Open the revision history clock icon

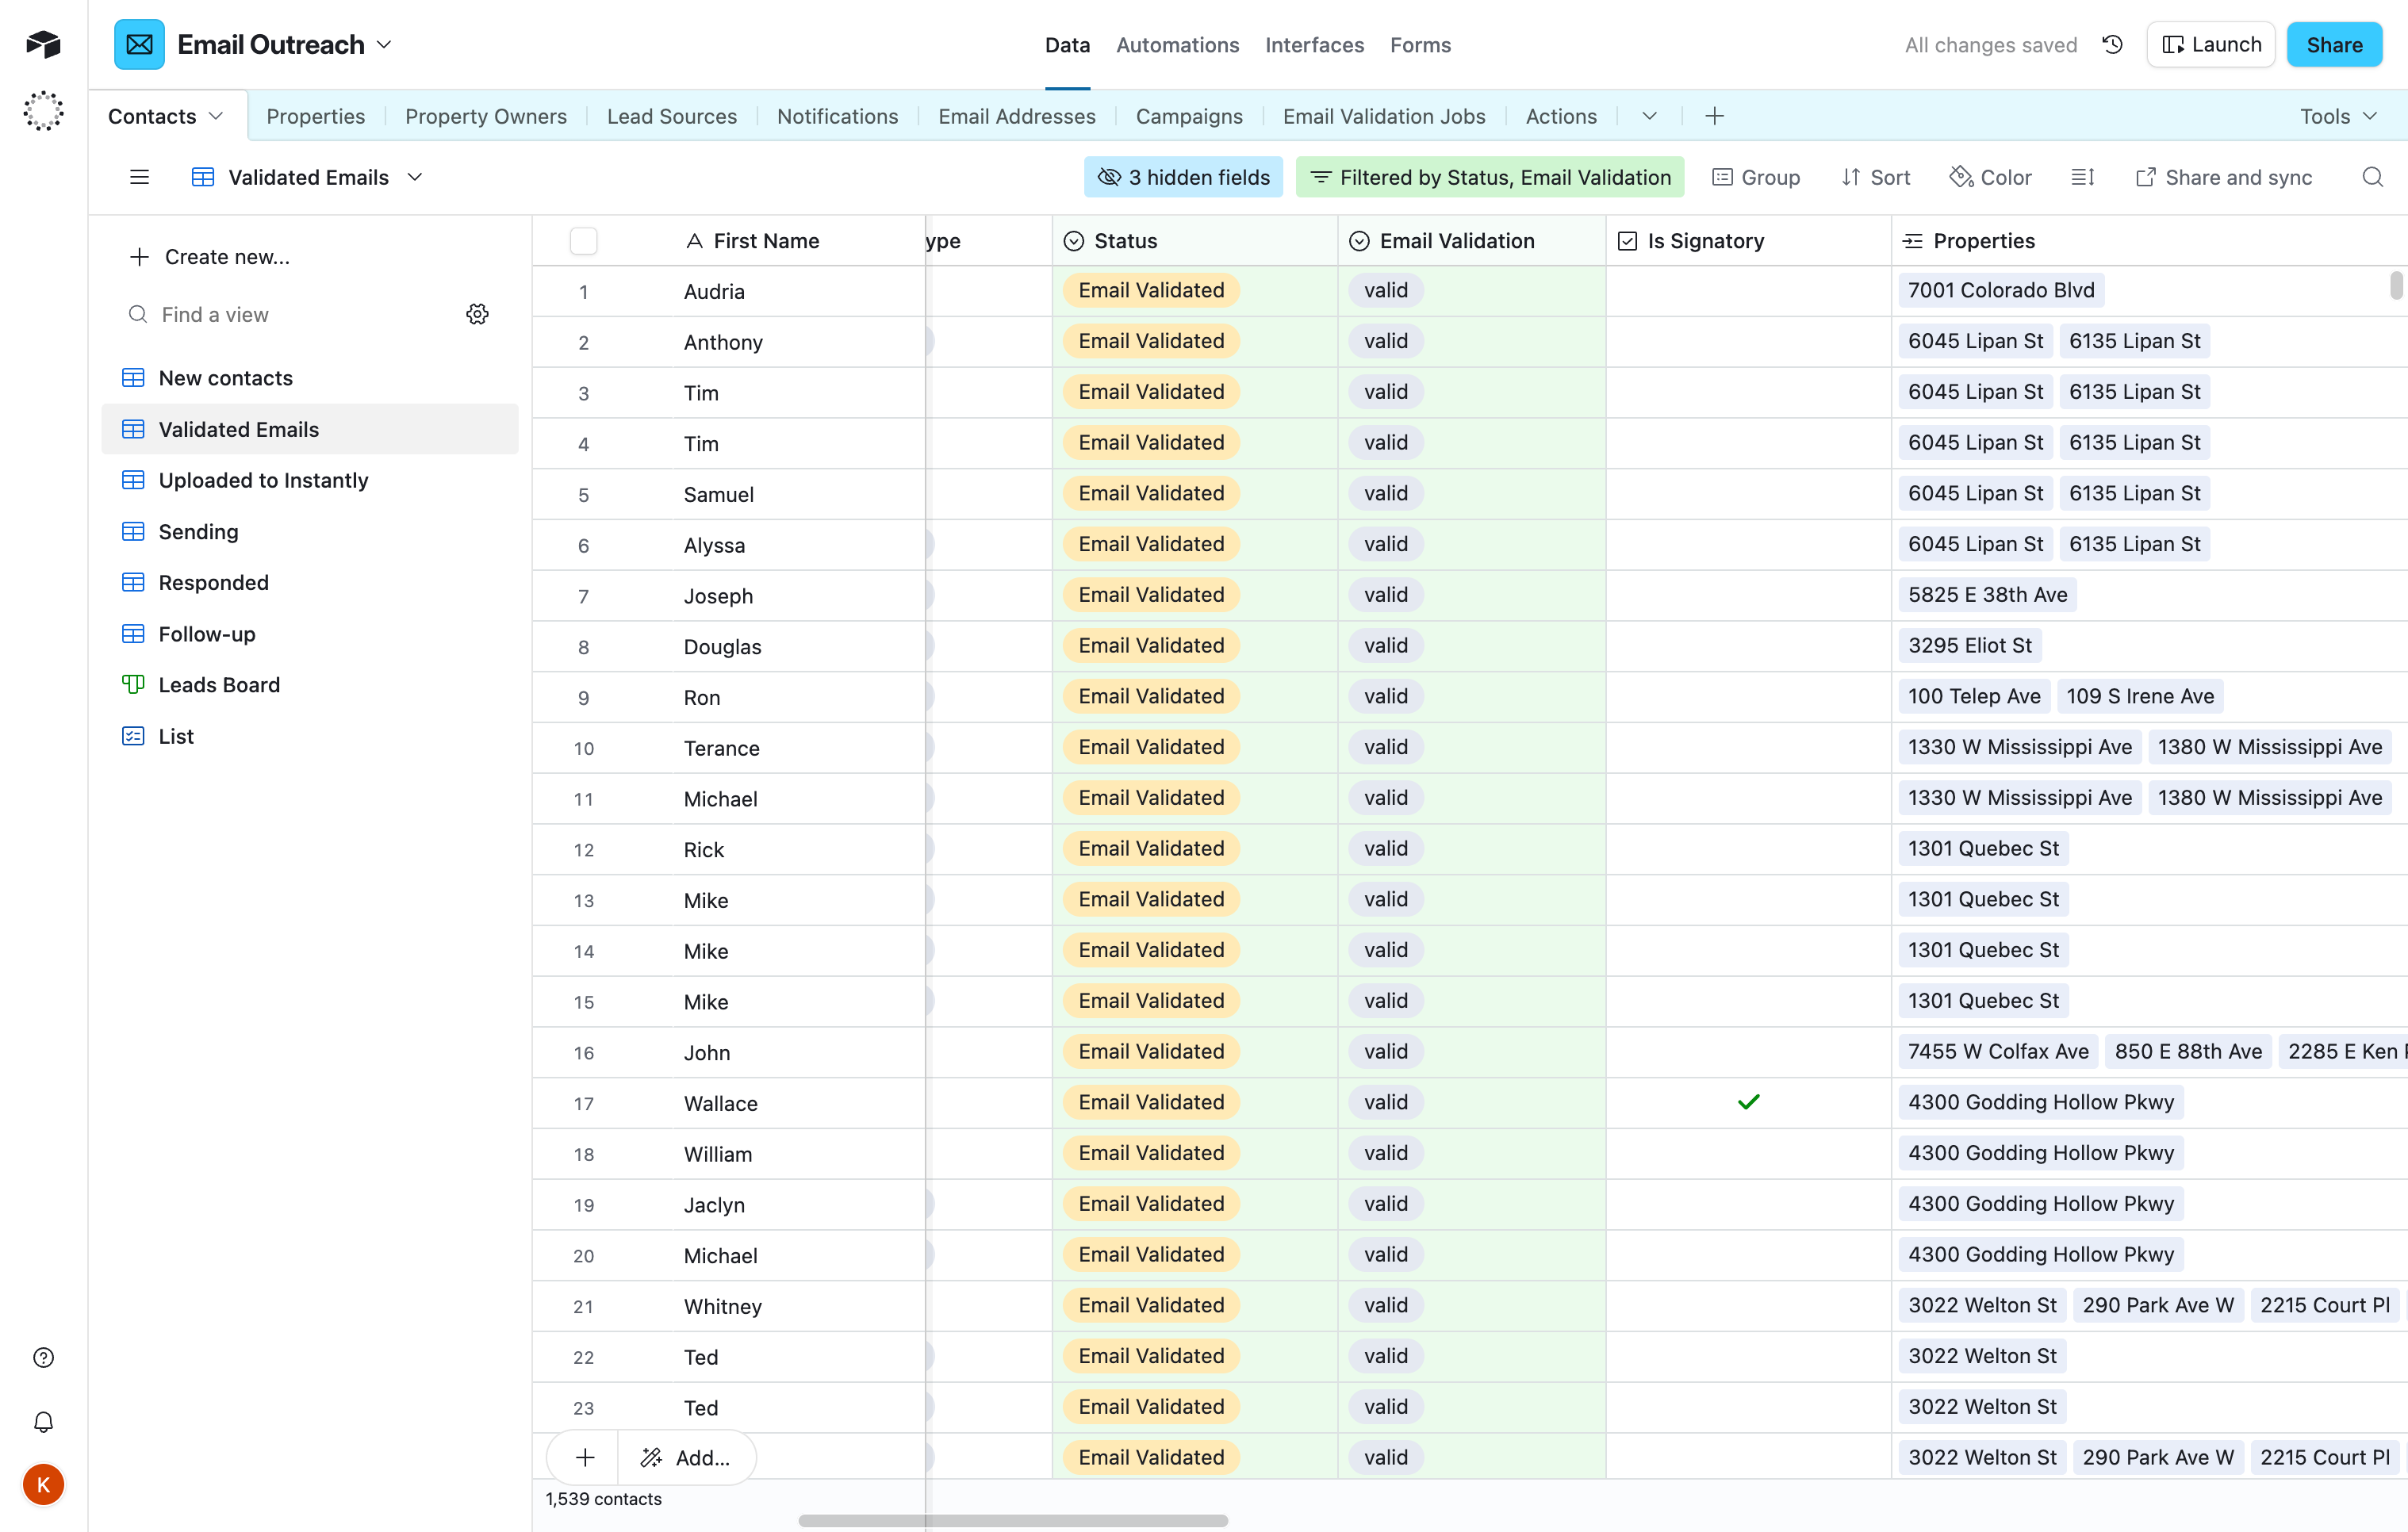[x=2112, y=44]
